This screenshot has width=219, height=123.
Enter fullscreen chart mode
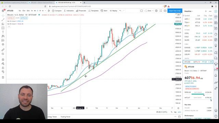pos(161,11)
